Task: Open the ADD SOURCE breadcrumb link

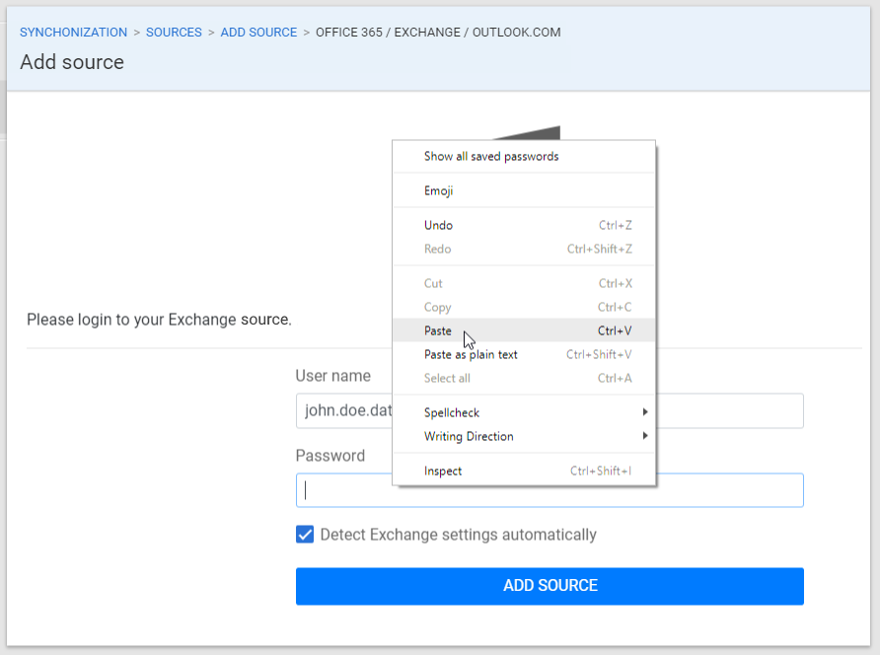Action: pos(258,32)
